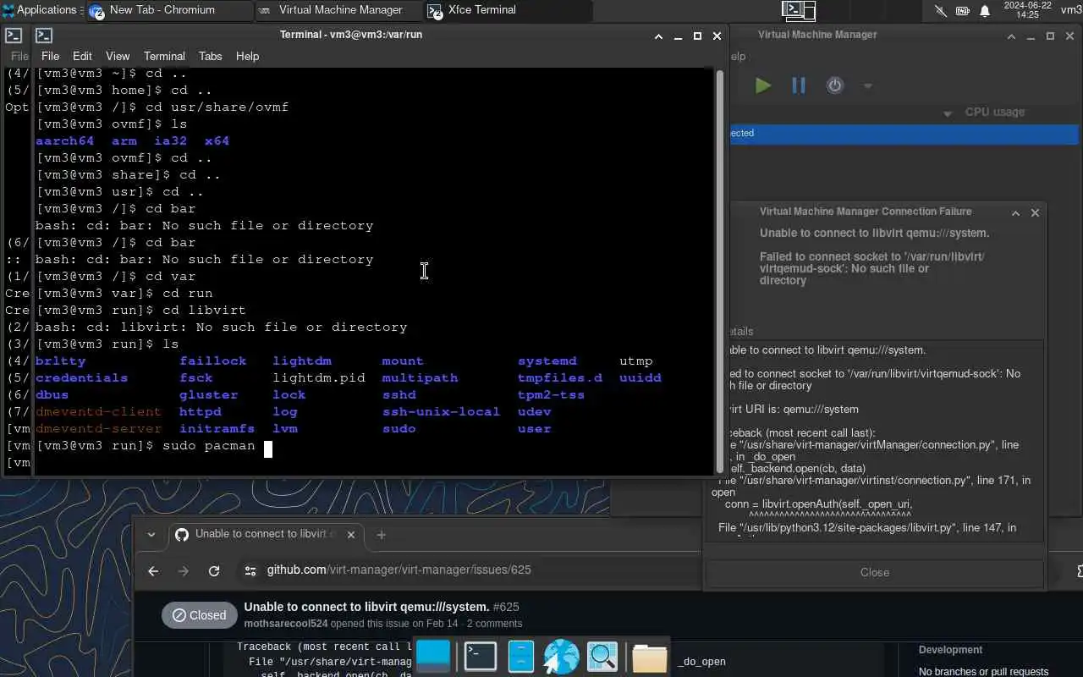The height and width of the screenshot is (677, 1083).
Task: Click 'tpm2-tss' in the ls output
Action: [x=551, y=395]
